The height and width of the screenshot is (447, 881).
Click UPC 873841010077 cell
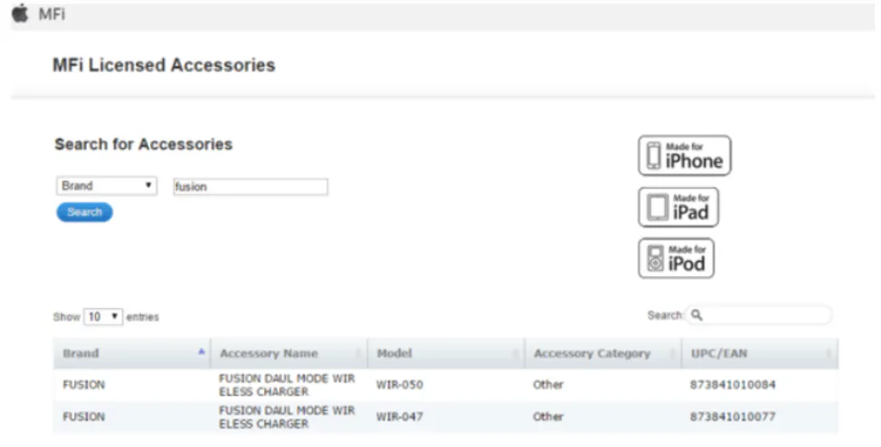[x=733, y=417]
